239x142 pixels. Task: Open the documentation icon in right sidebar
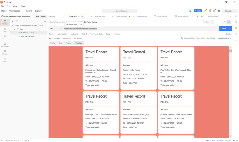[x=236, y=22]
